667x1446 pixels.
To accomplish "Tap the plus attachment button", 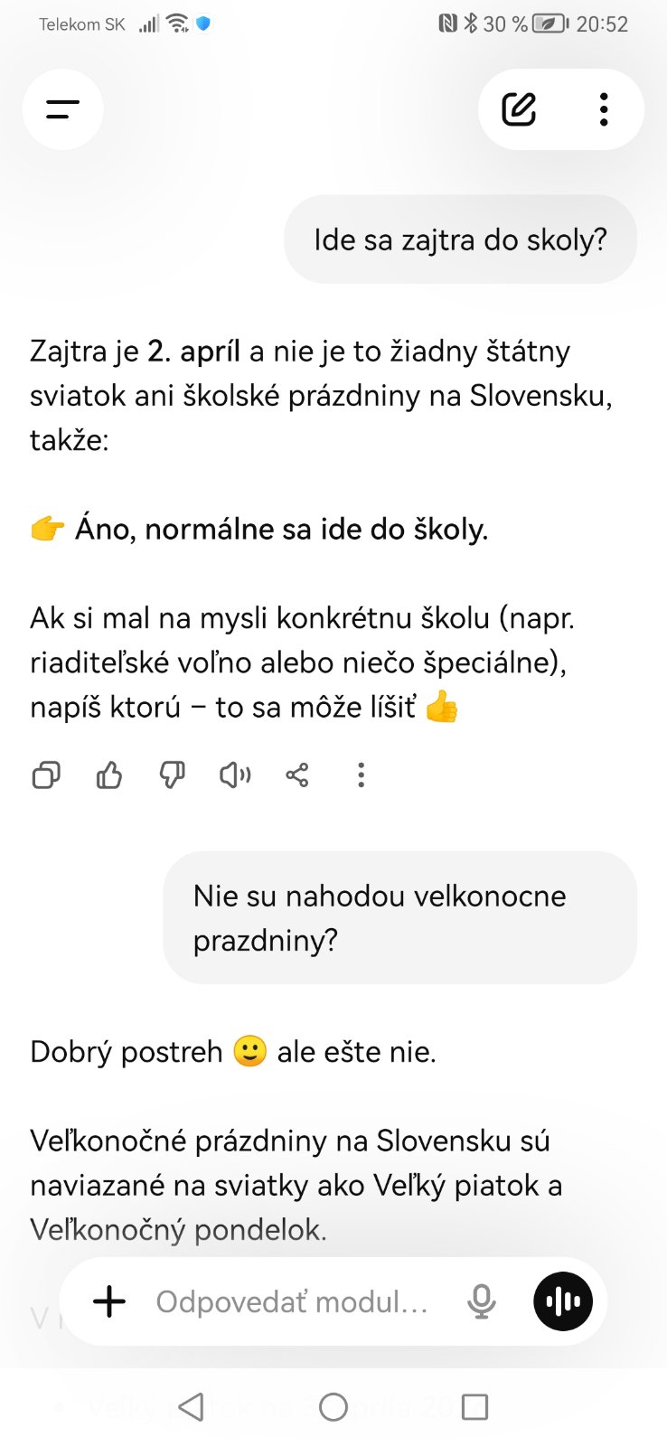I will pyautogui.click(x=109, y=1301).
